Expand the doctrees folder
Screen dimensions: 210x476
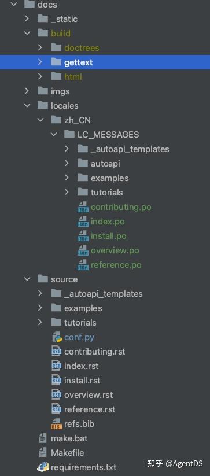pos(40,47)
